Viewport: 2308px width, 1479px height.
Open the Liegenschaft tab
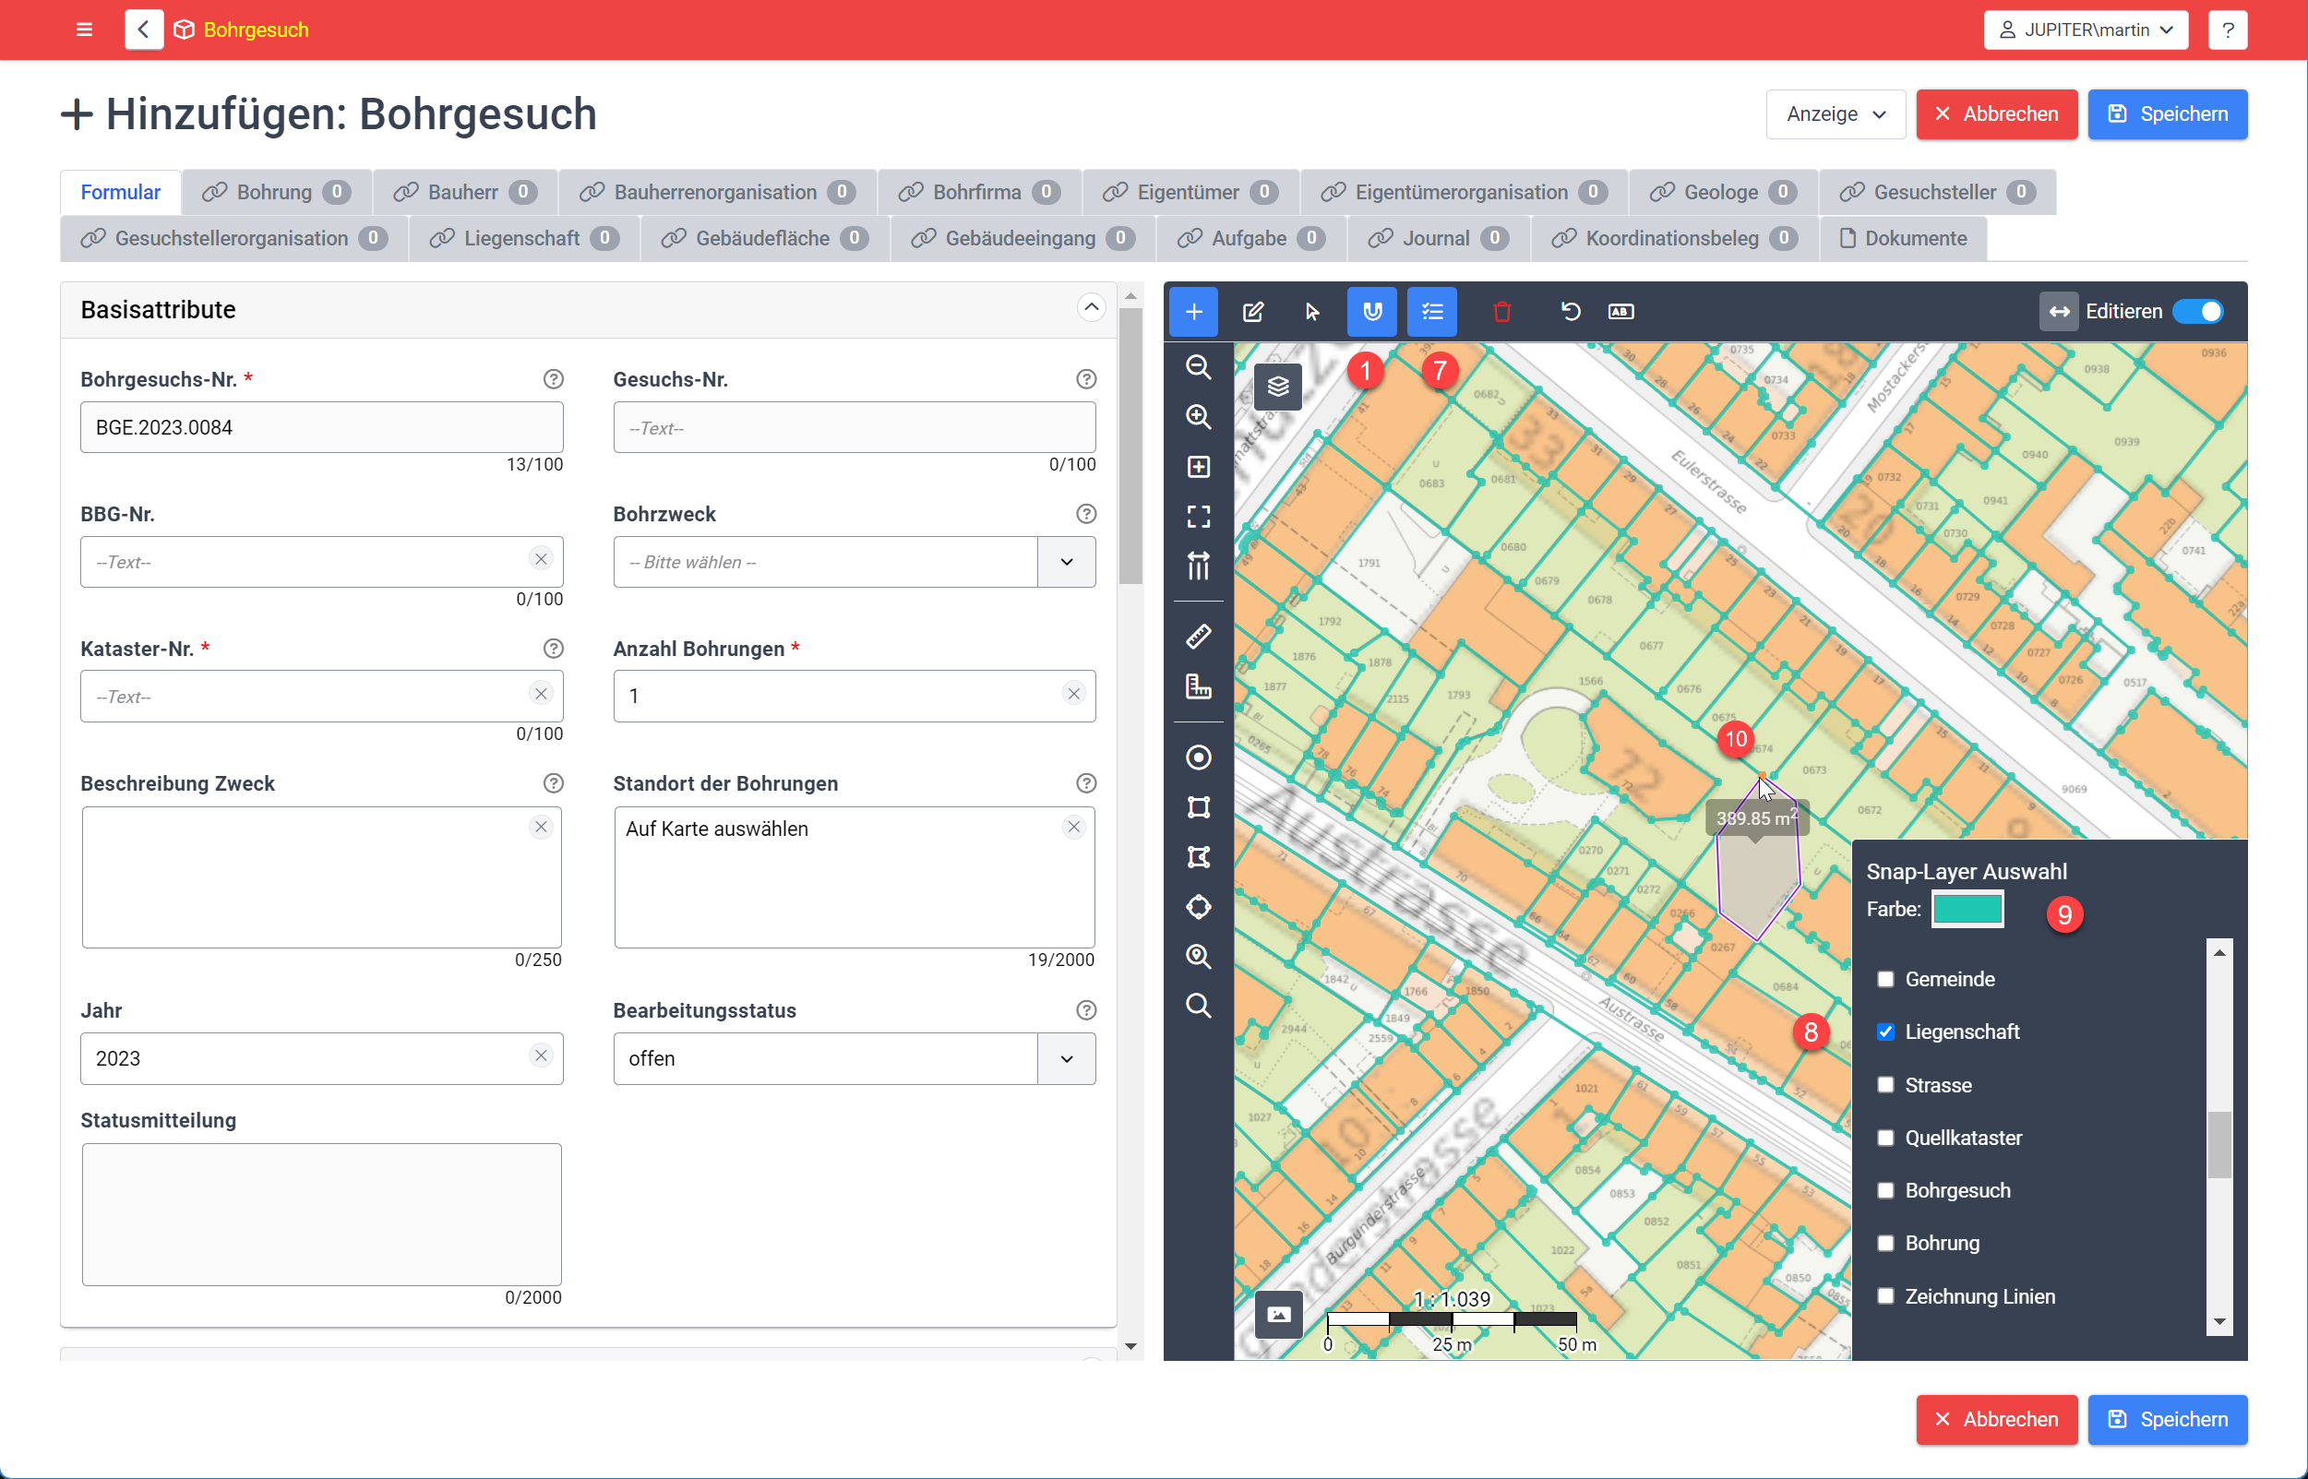pyautogui.click(x=523, y=238)
